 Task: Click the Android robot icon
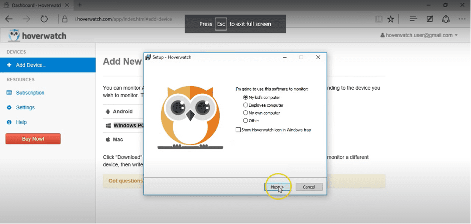click(108, 112)
